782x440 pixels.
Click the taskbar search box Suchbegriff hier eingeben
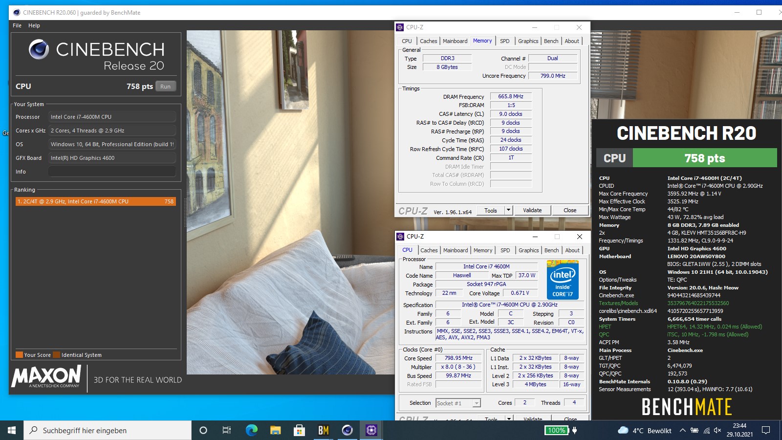108,430
